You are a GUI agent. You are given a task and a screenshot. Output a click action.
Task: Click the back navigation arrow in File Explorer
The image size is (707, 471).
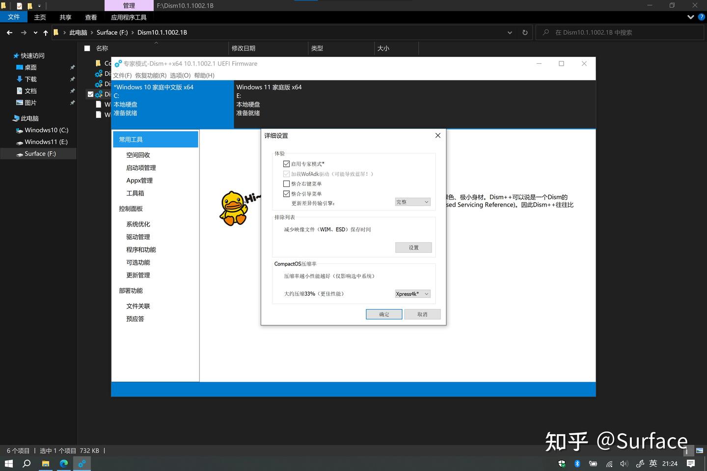point(9,32)
